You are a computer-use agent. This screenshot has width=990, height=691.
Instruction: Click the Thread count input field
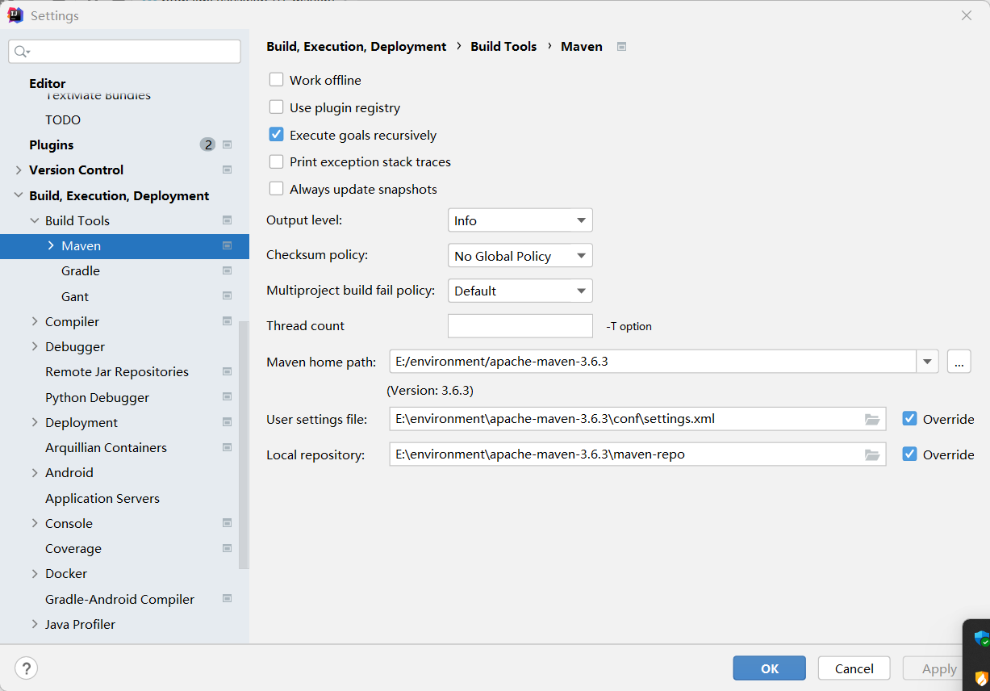pos(520,326)
